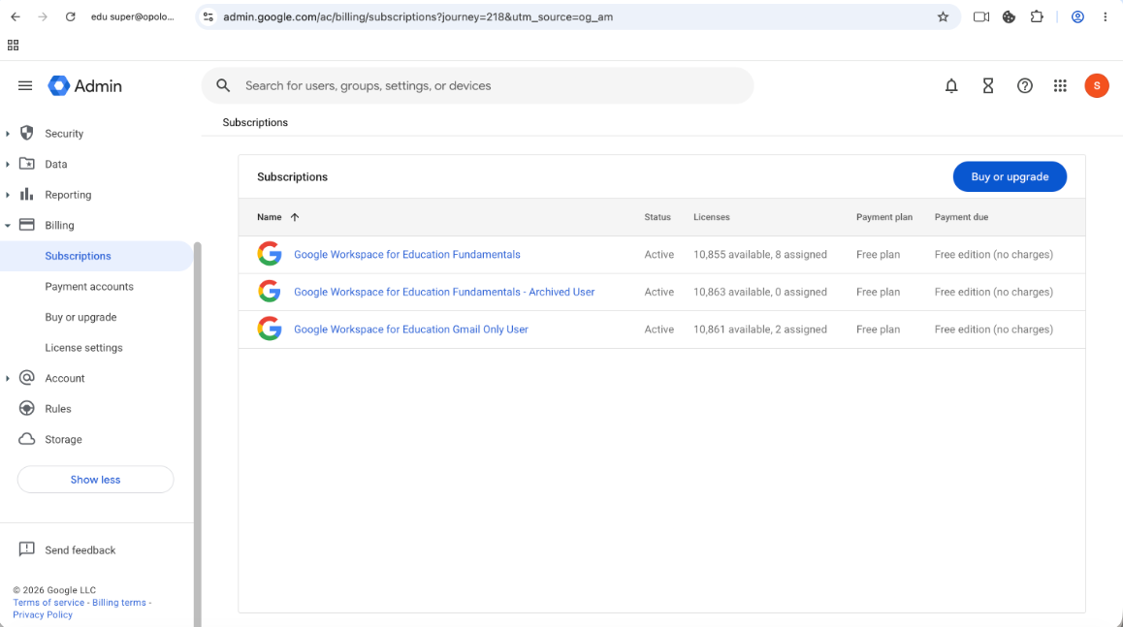Click the Data folder icon
This screenshot has height=627, width=1123.
[x=26, y=164]
